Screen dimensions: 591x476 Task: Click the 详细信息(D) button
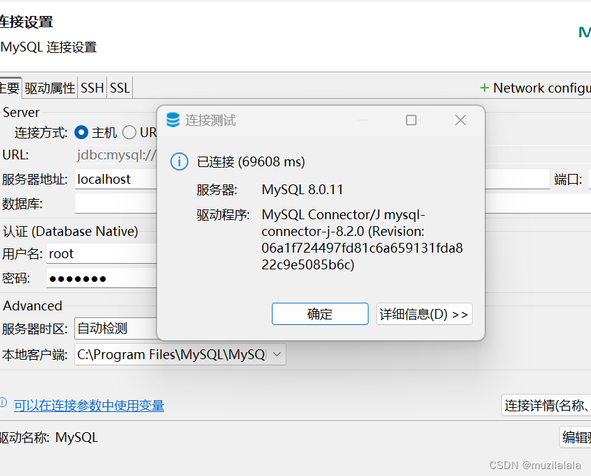[x=424, y=314]
